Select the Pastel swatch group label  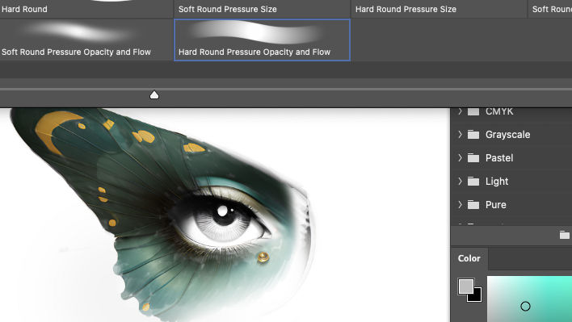point(499,158)
